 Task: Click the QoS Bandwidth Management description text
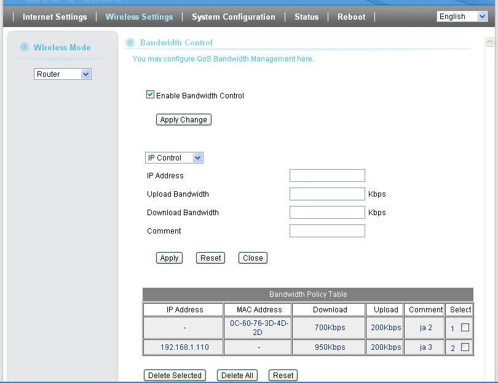point(223,59)
